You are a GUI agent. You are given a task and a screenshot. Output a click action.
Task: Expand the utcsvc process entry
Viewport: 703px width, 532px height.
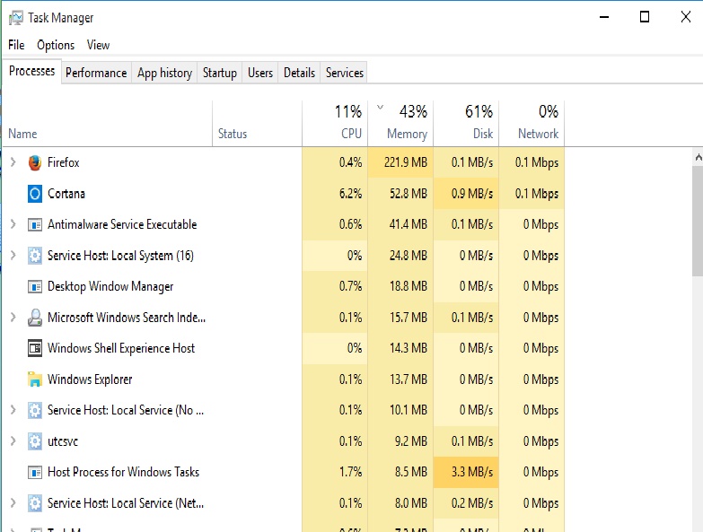pos(13,441)
